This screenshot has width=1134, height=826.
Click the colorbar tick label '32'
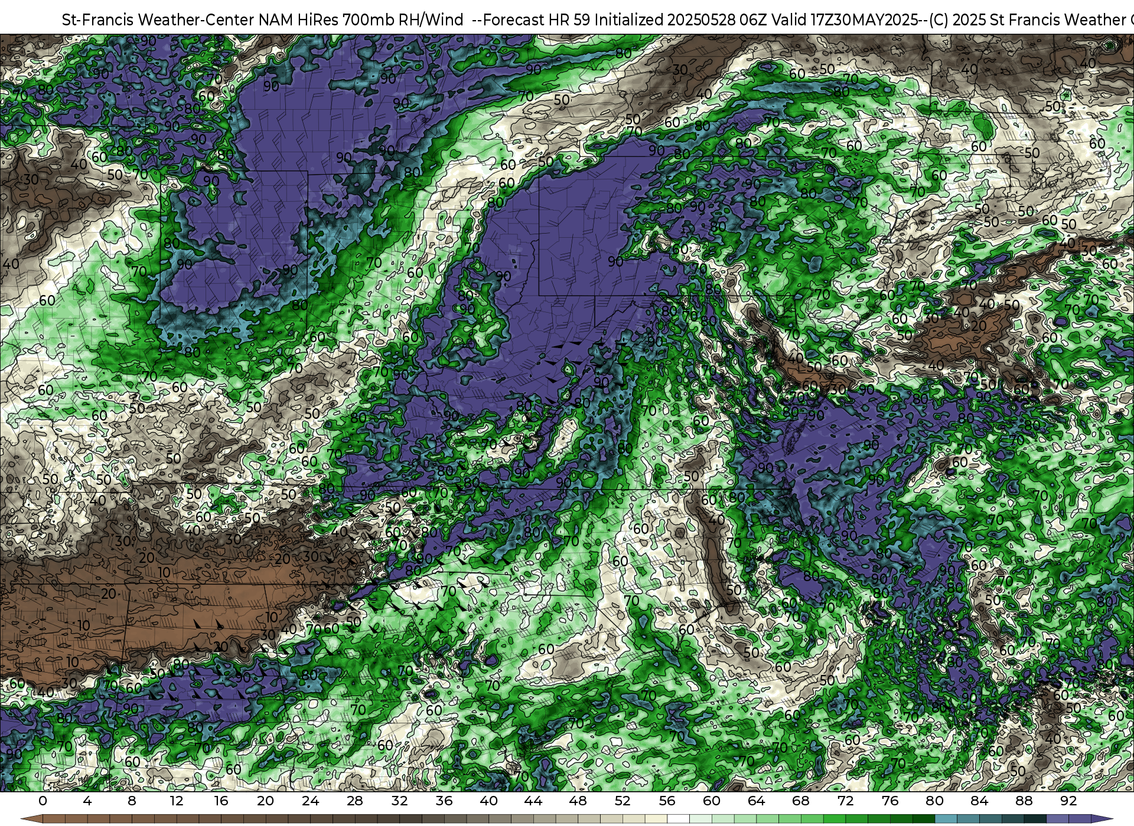coord(399,801)
